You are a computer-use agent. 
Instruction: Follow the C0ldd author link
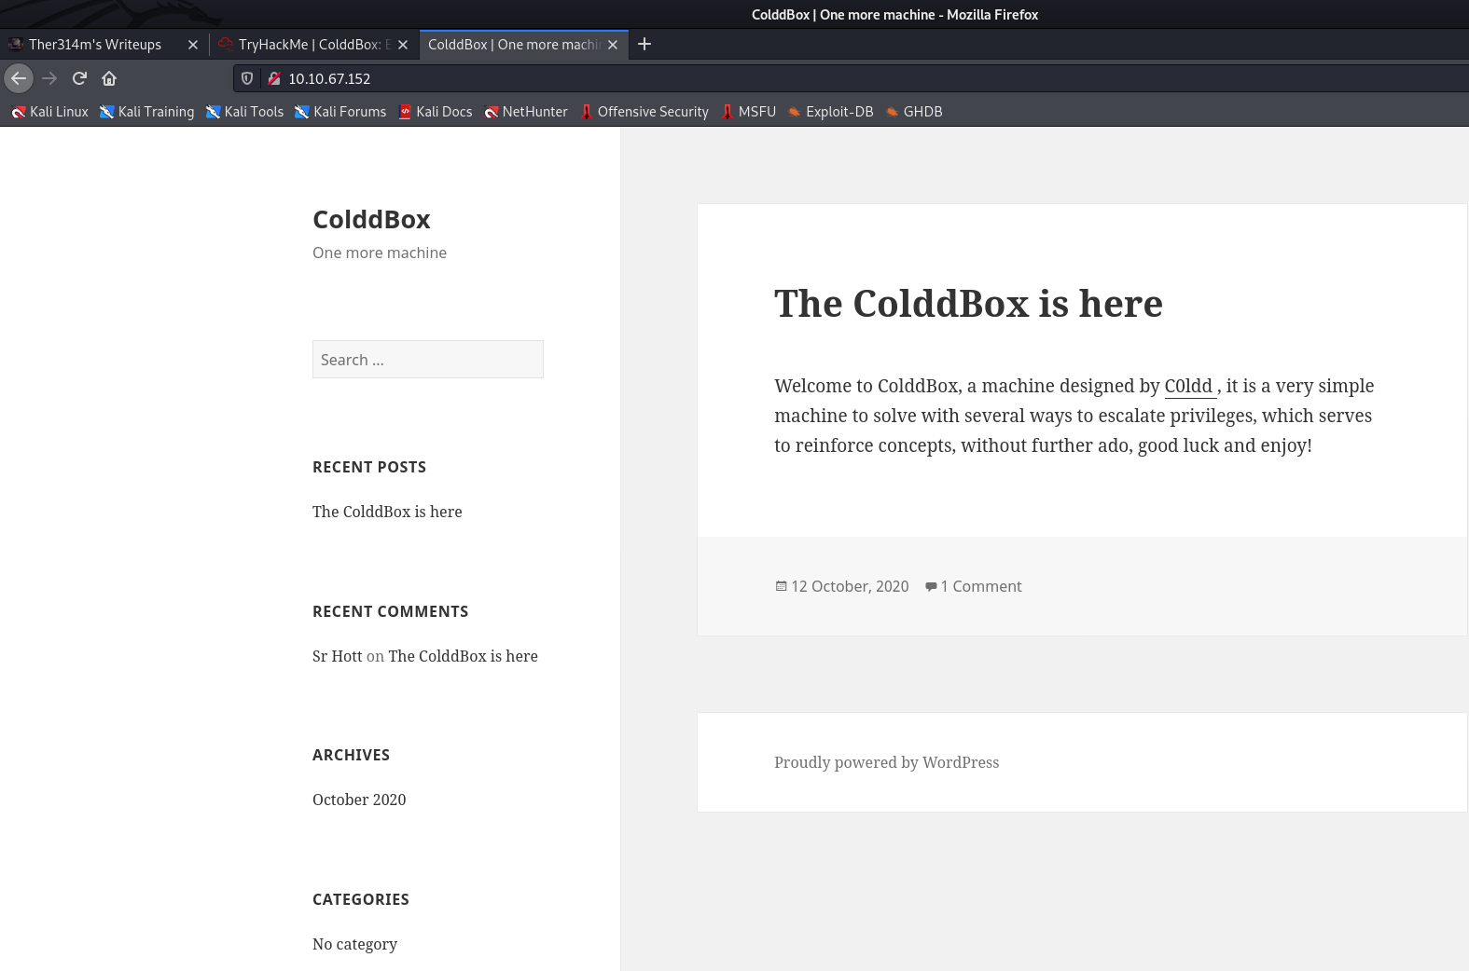point(1190,386)
